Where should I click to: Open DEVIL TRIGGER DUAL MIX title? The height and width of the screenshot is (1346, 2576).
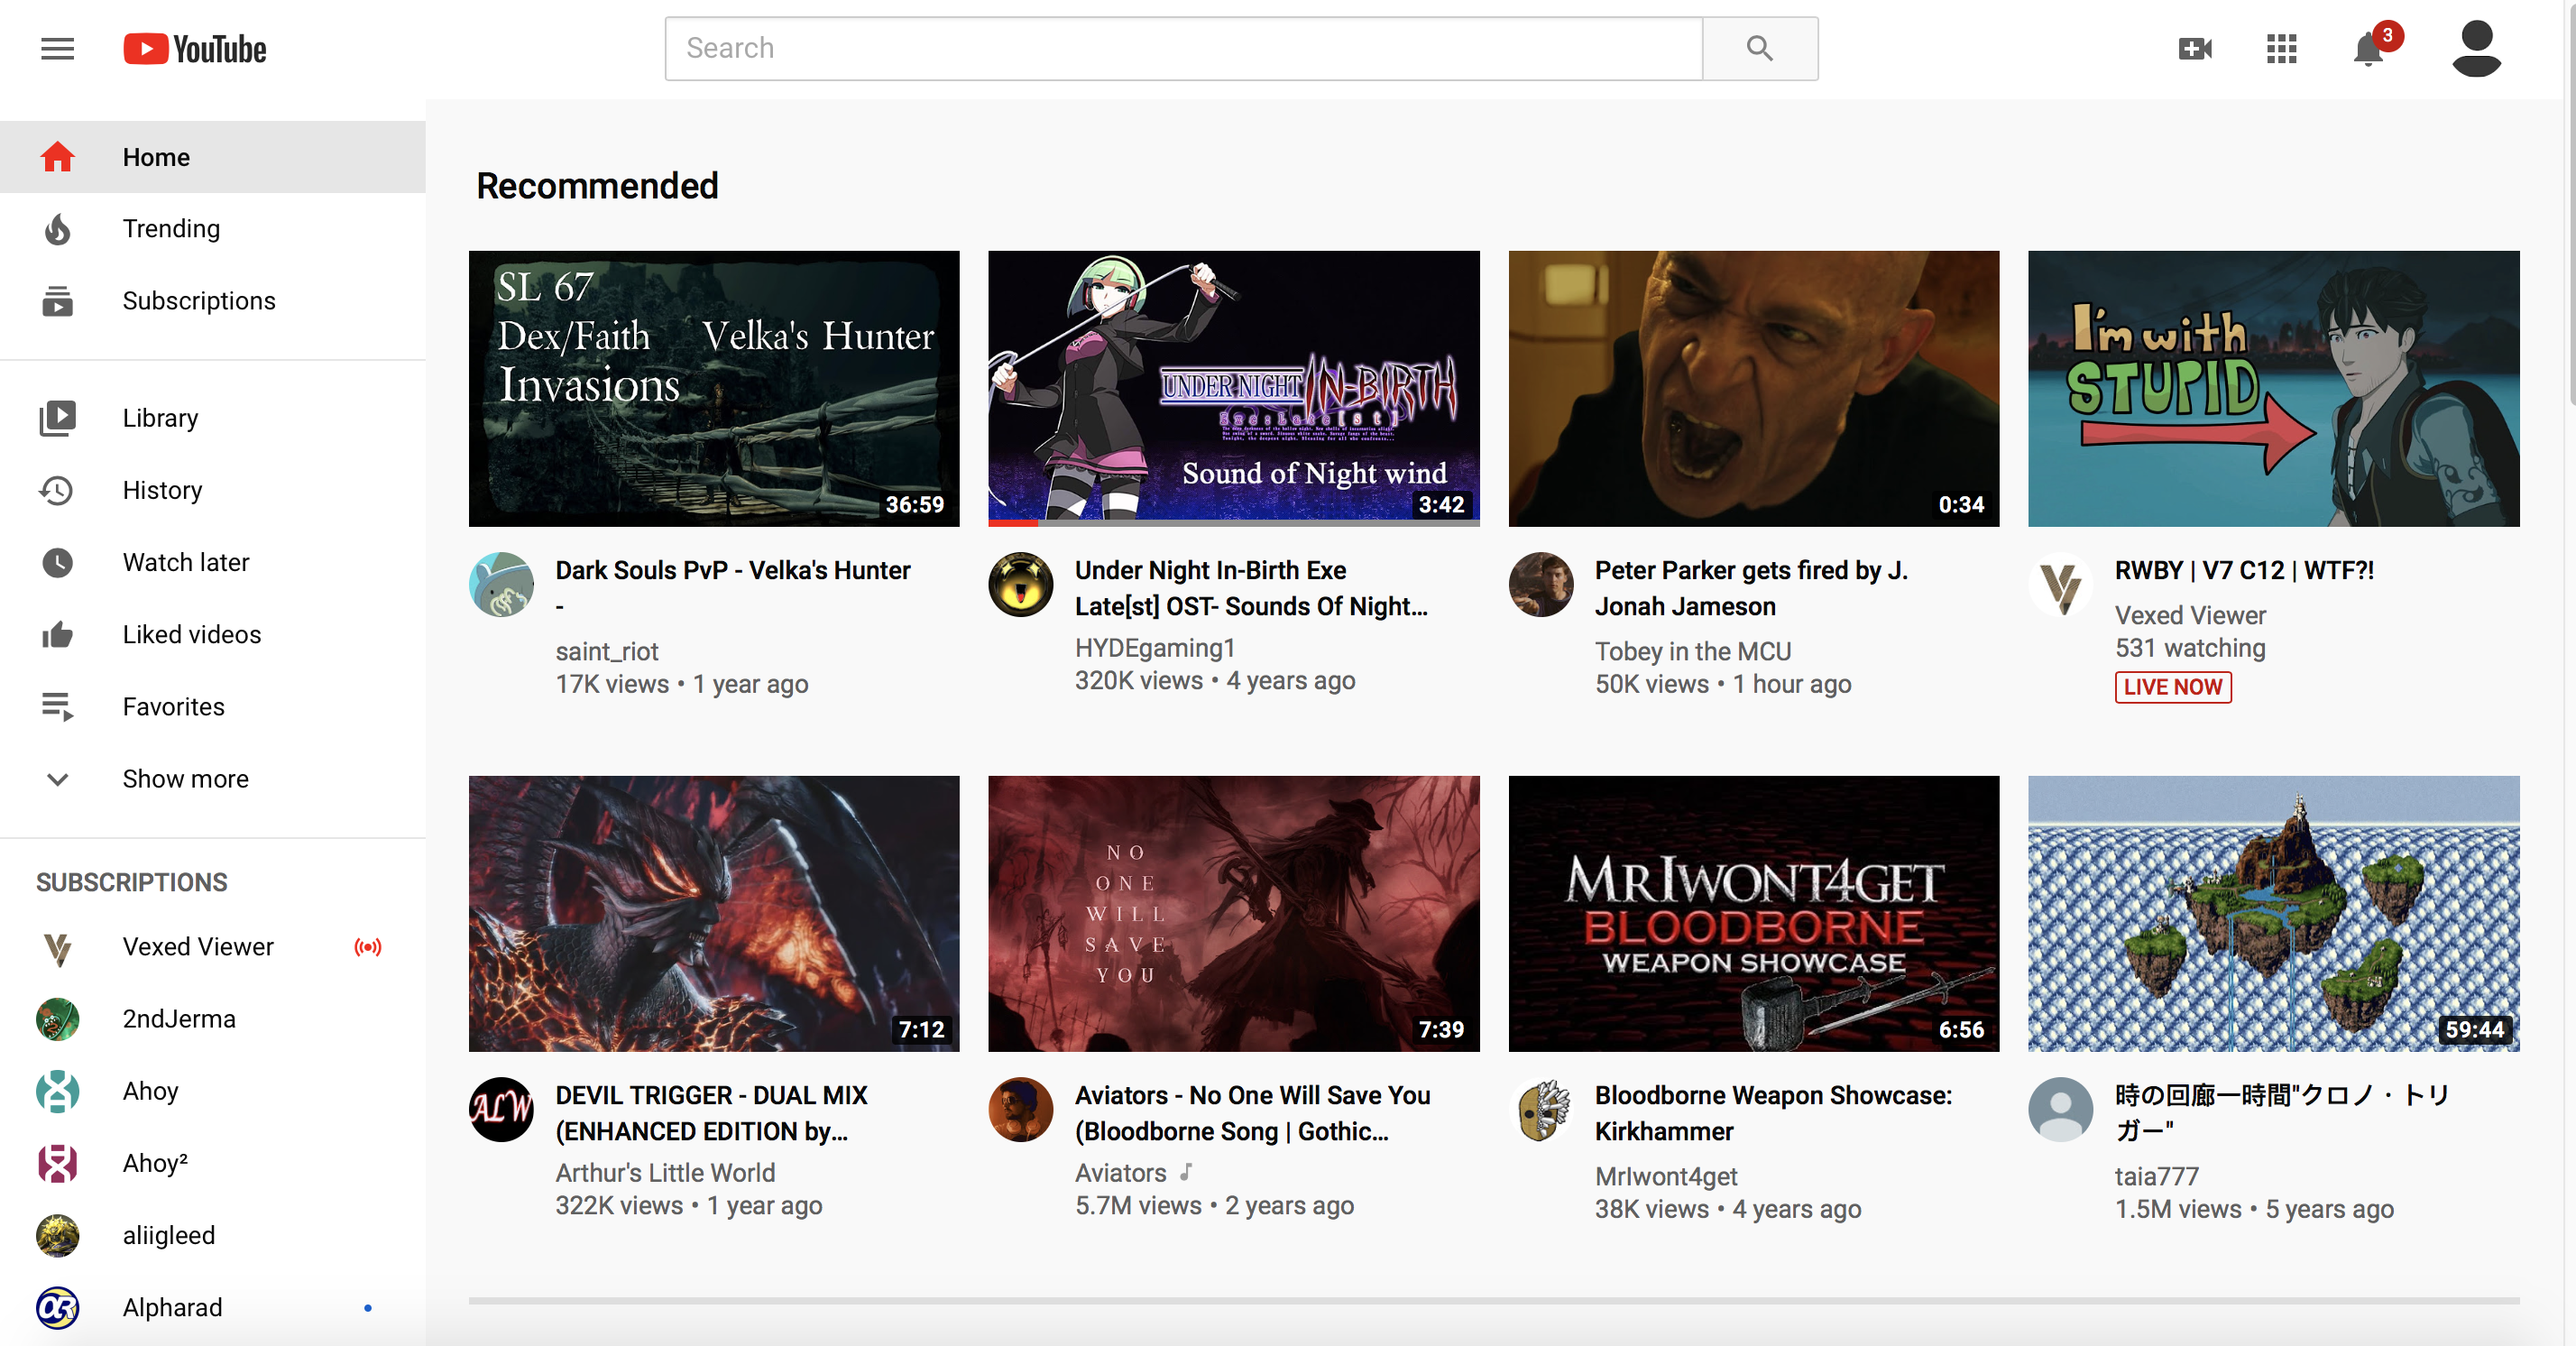(711, 1113)
